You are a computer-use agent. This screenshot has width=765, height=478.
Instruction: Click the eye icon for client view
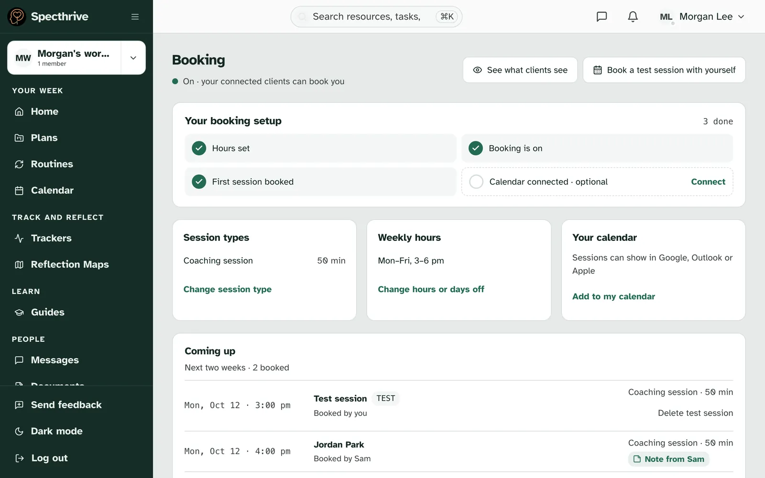(477, 70)
